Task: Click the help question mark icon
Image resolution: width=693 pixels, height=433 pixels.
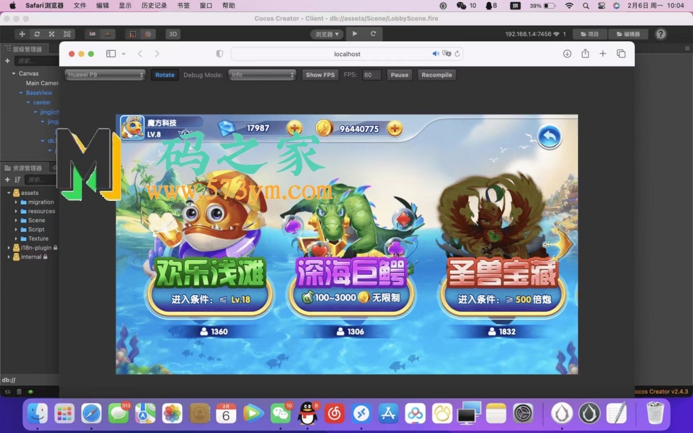Action: [661, 34]
